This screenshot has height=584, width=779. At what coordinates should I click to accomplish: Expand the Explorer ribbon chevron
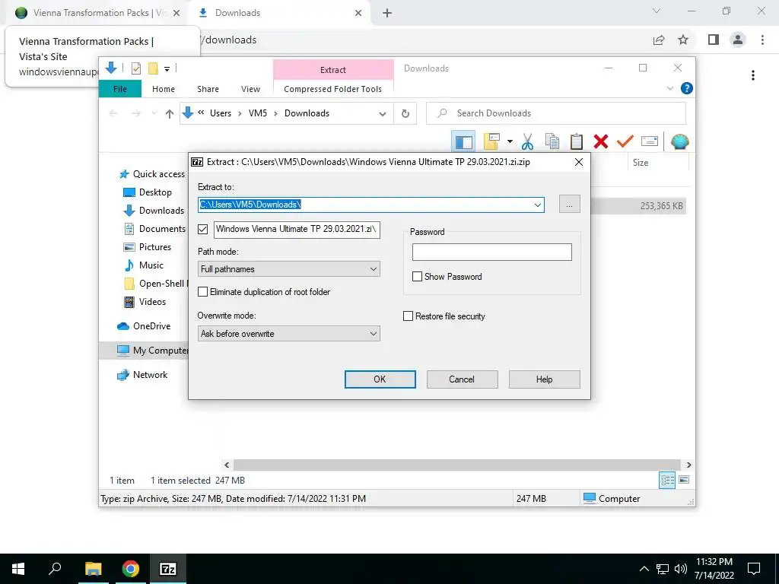[670, 88]
